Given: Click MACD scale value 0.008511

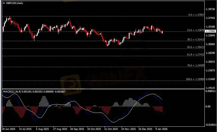Looking at the screenshot, I should [211, 91].
